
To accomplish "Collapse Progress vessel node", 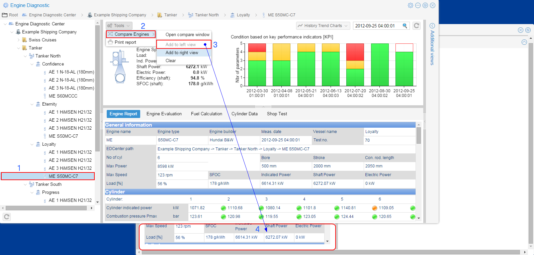I will (x=32, y=193).
